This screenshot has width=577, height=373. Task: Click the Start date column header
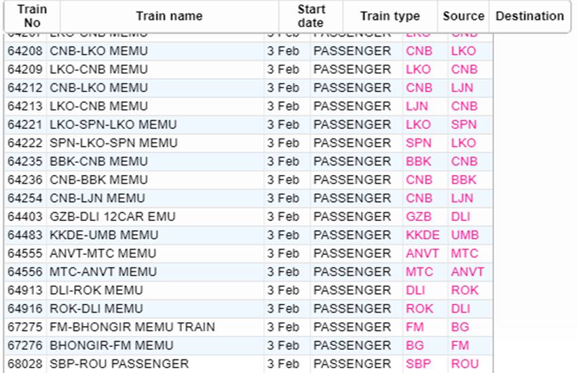pos(311,16)
